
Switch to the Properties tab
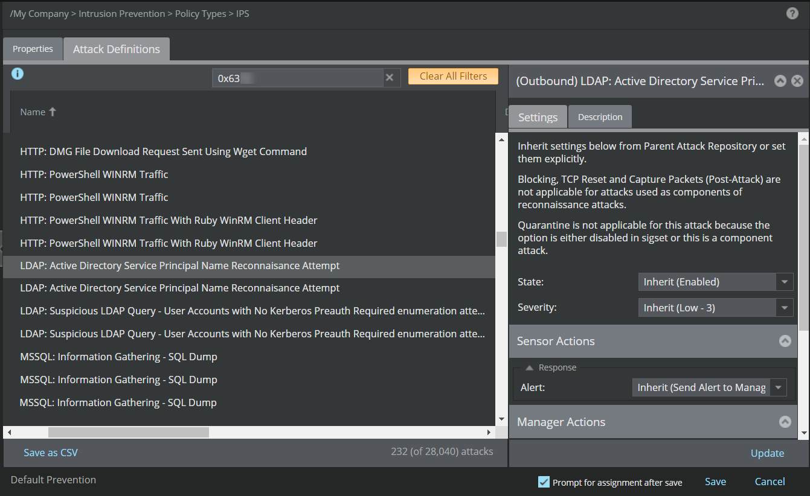33,49
